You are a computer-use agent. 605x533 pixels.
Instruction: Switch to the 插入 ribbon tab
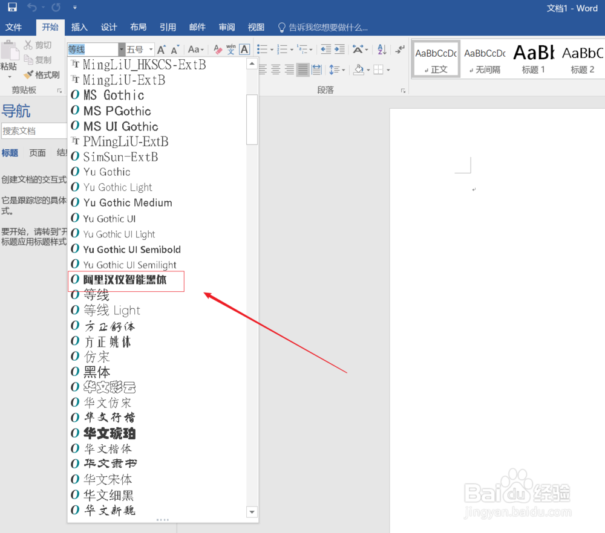point(79,27)
